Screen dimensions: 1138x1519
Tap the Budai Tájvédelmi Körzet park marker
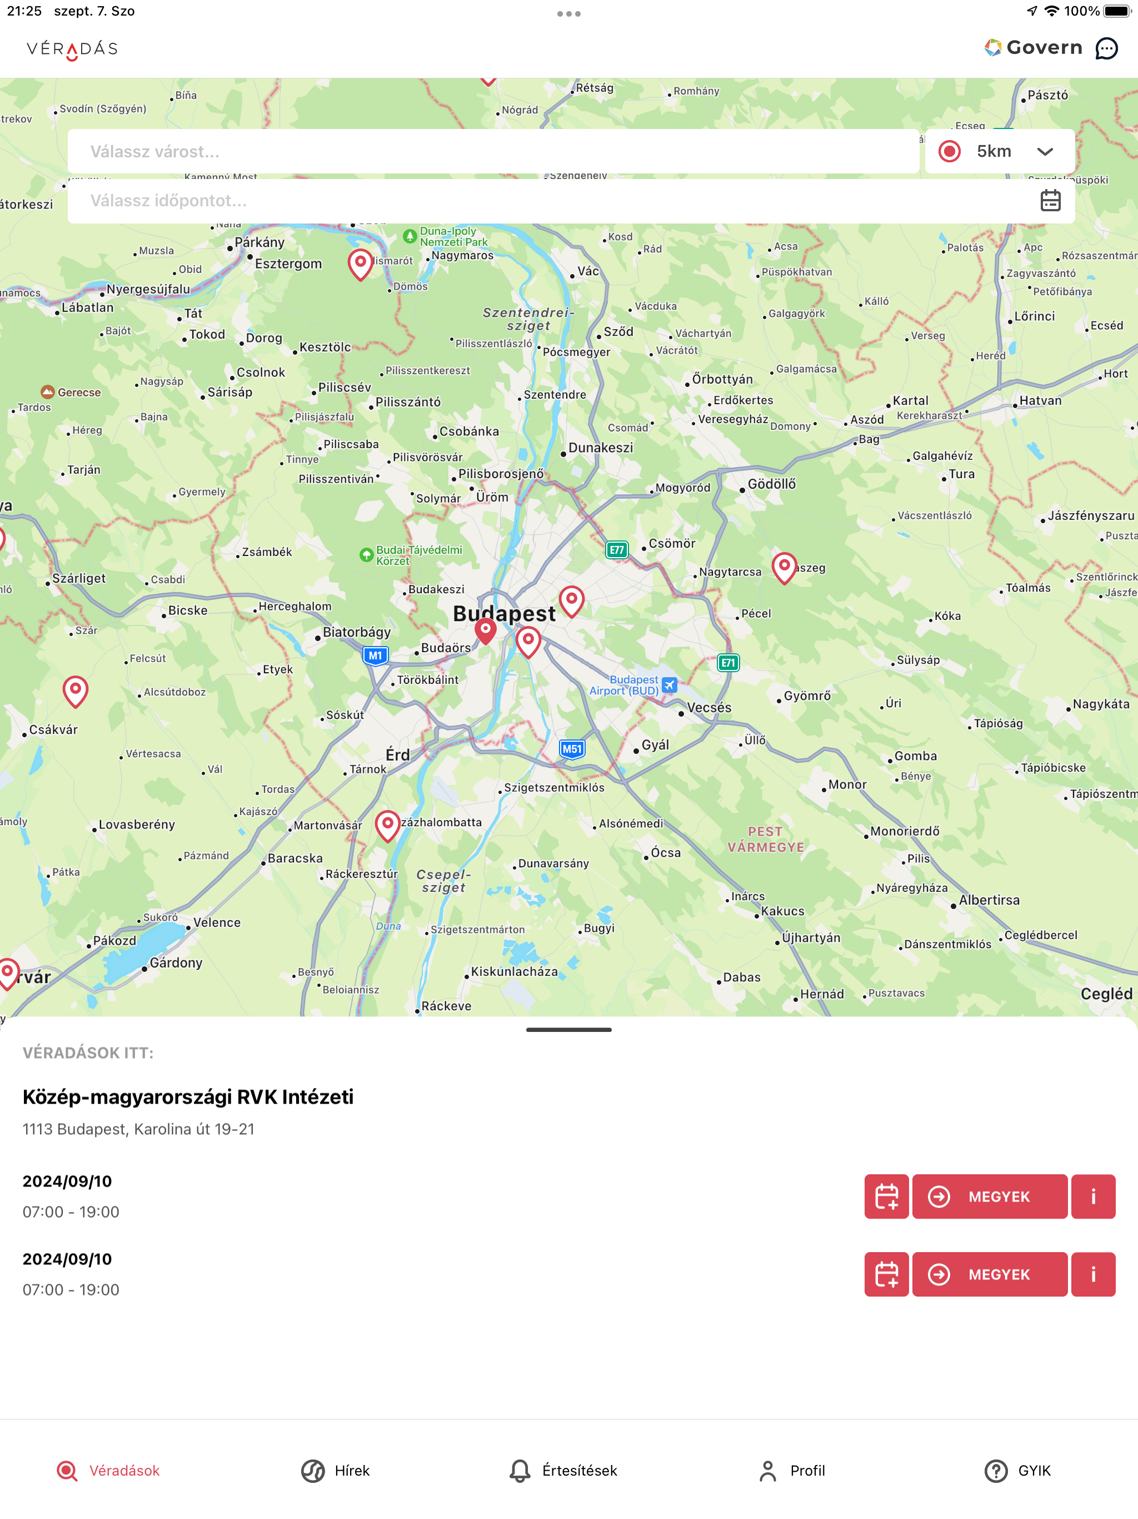coord(367,554)
